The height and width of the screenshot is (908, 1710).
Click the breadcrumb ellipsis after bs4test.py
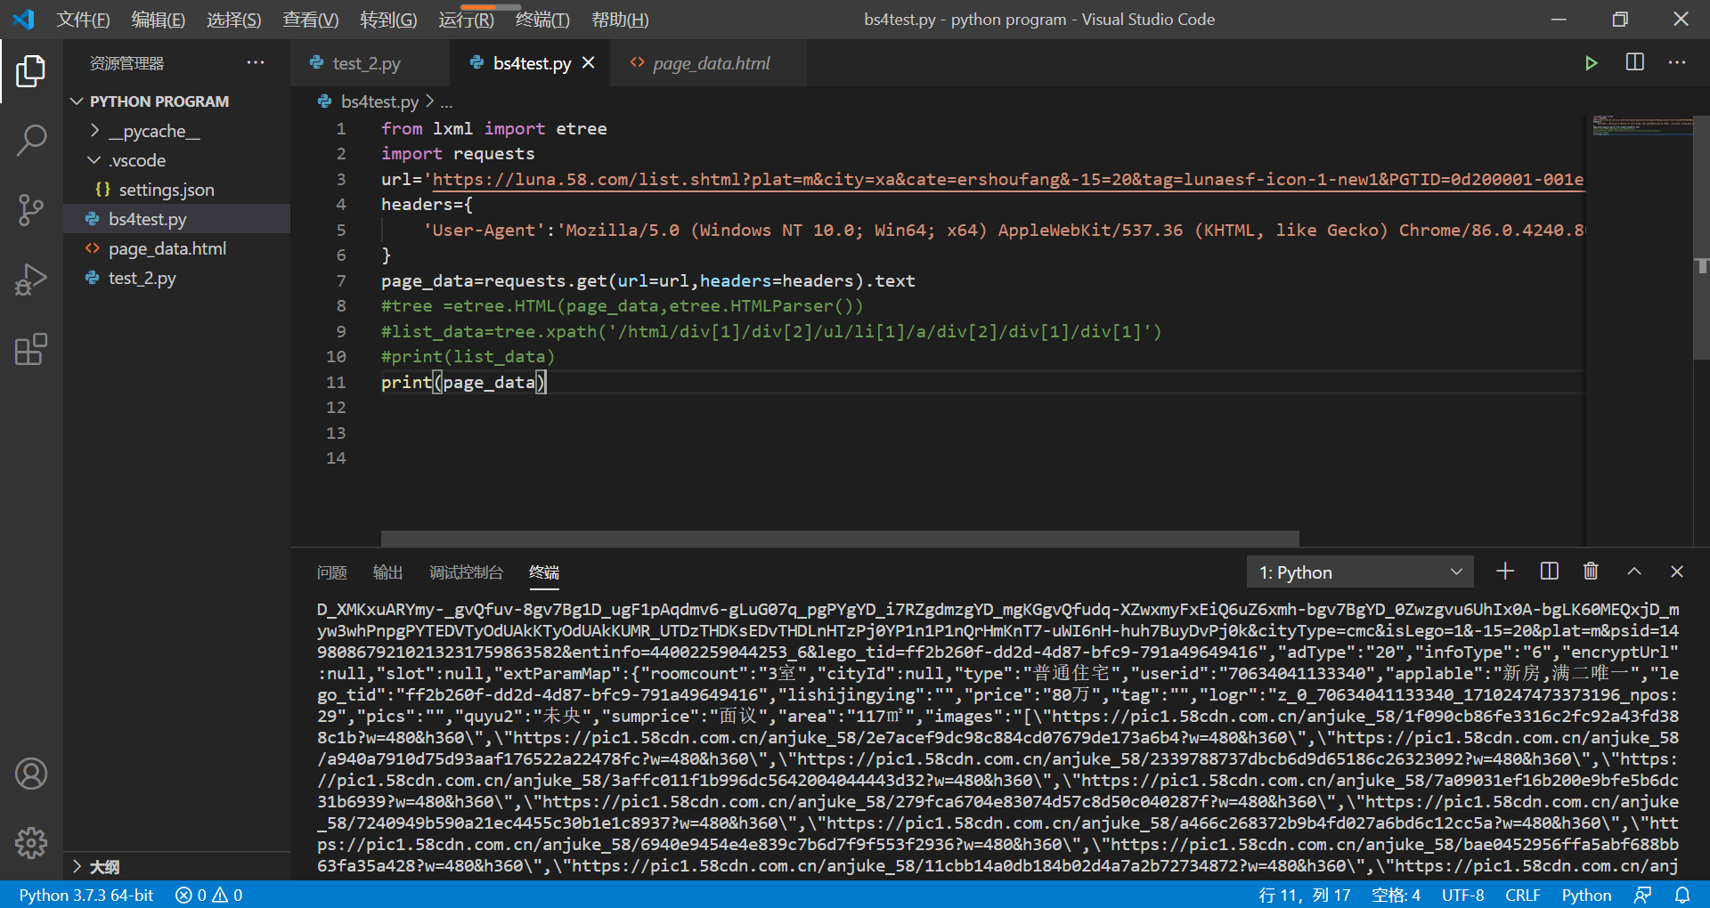446,101
